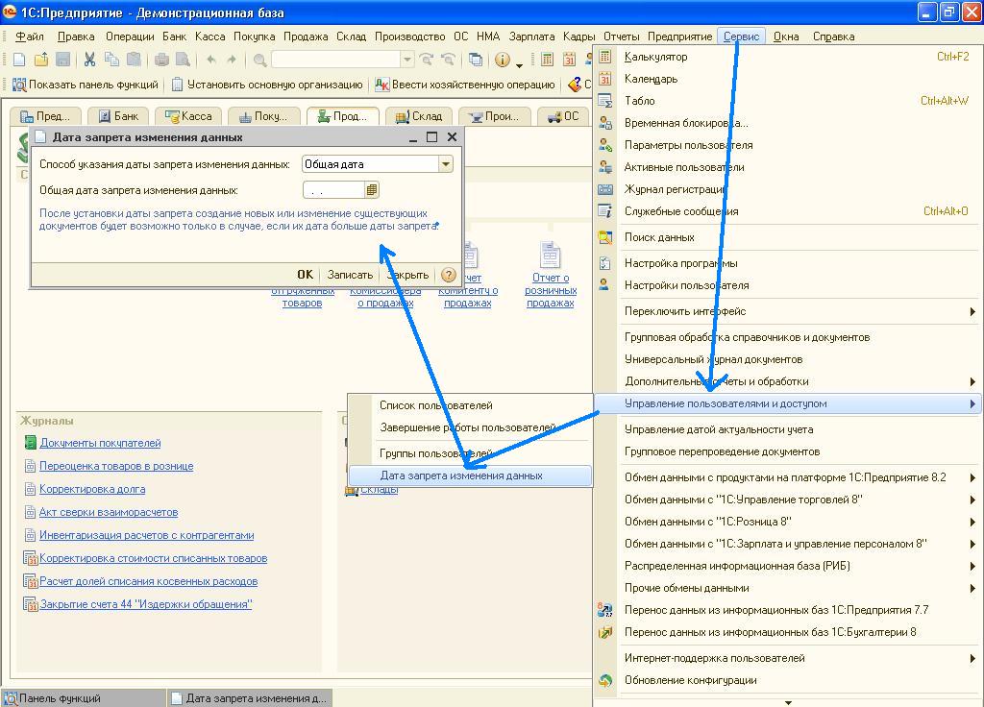984x707 pixels.
Task: Click the Print icon in toolbar
Action: pyautogui.click(x=161, y=60)
